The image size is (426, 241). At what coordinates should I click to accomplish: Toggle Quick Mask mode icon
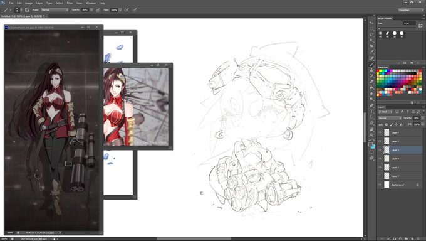(x=371, y=153)
